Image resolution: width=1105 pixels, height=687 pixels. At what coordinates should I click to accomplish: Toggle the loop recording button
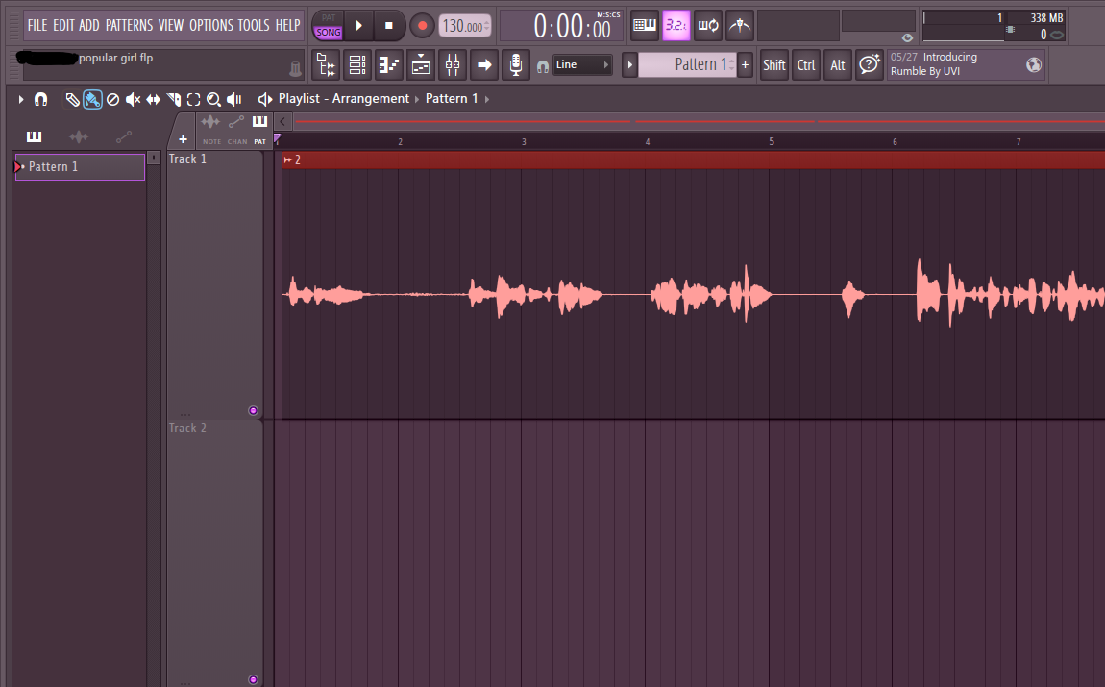tap(707, 25)
